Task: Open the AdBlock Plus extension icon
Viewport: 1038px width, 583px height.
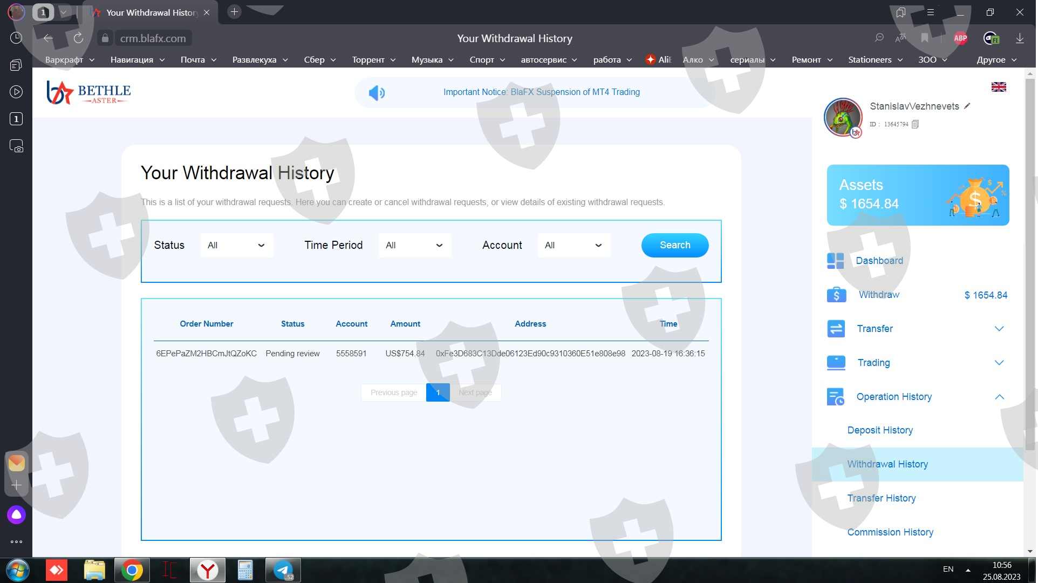Action: tap(960, 38)
